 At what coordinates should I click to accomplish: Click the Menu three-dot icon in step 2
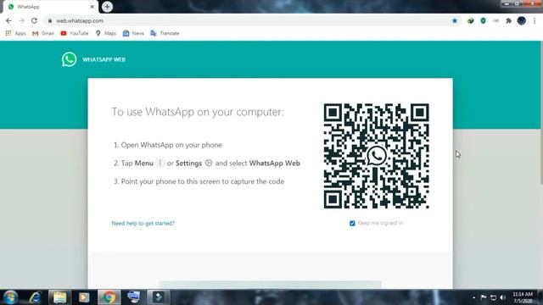160,163
